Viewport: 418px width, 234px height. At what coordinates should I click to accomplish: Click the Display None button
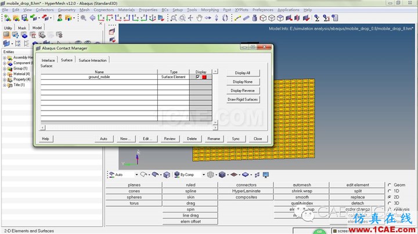click(x=243, y=82)
